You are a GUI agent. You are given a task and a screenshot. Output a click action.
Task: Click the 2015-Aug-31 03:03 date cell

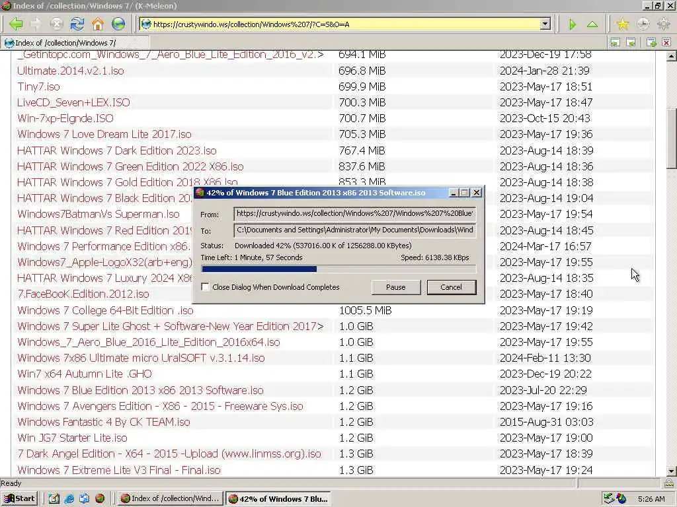tap(546, 422)
